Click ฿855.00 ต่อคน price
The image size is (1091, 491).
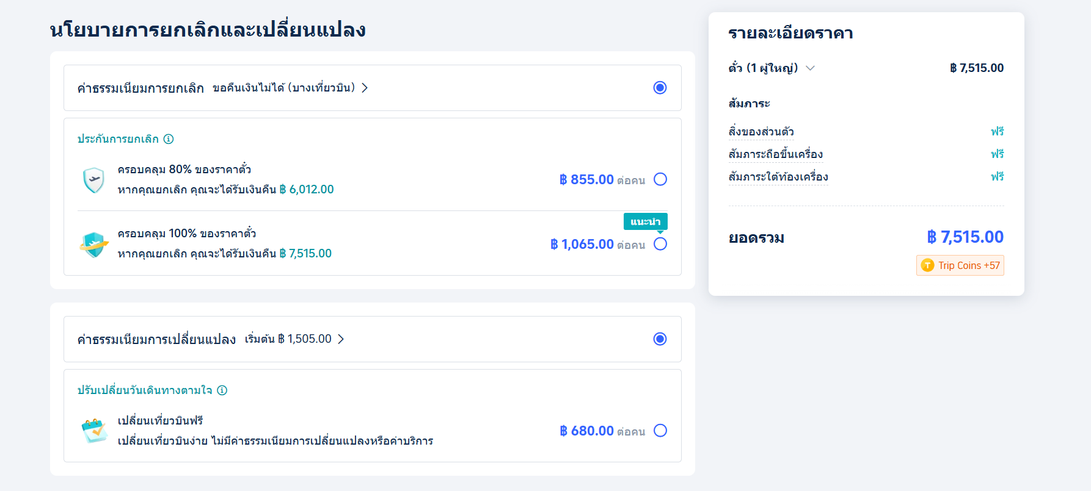click(x=602, y=180)
